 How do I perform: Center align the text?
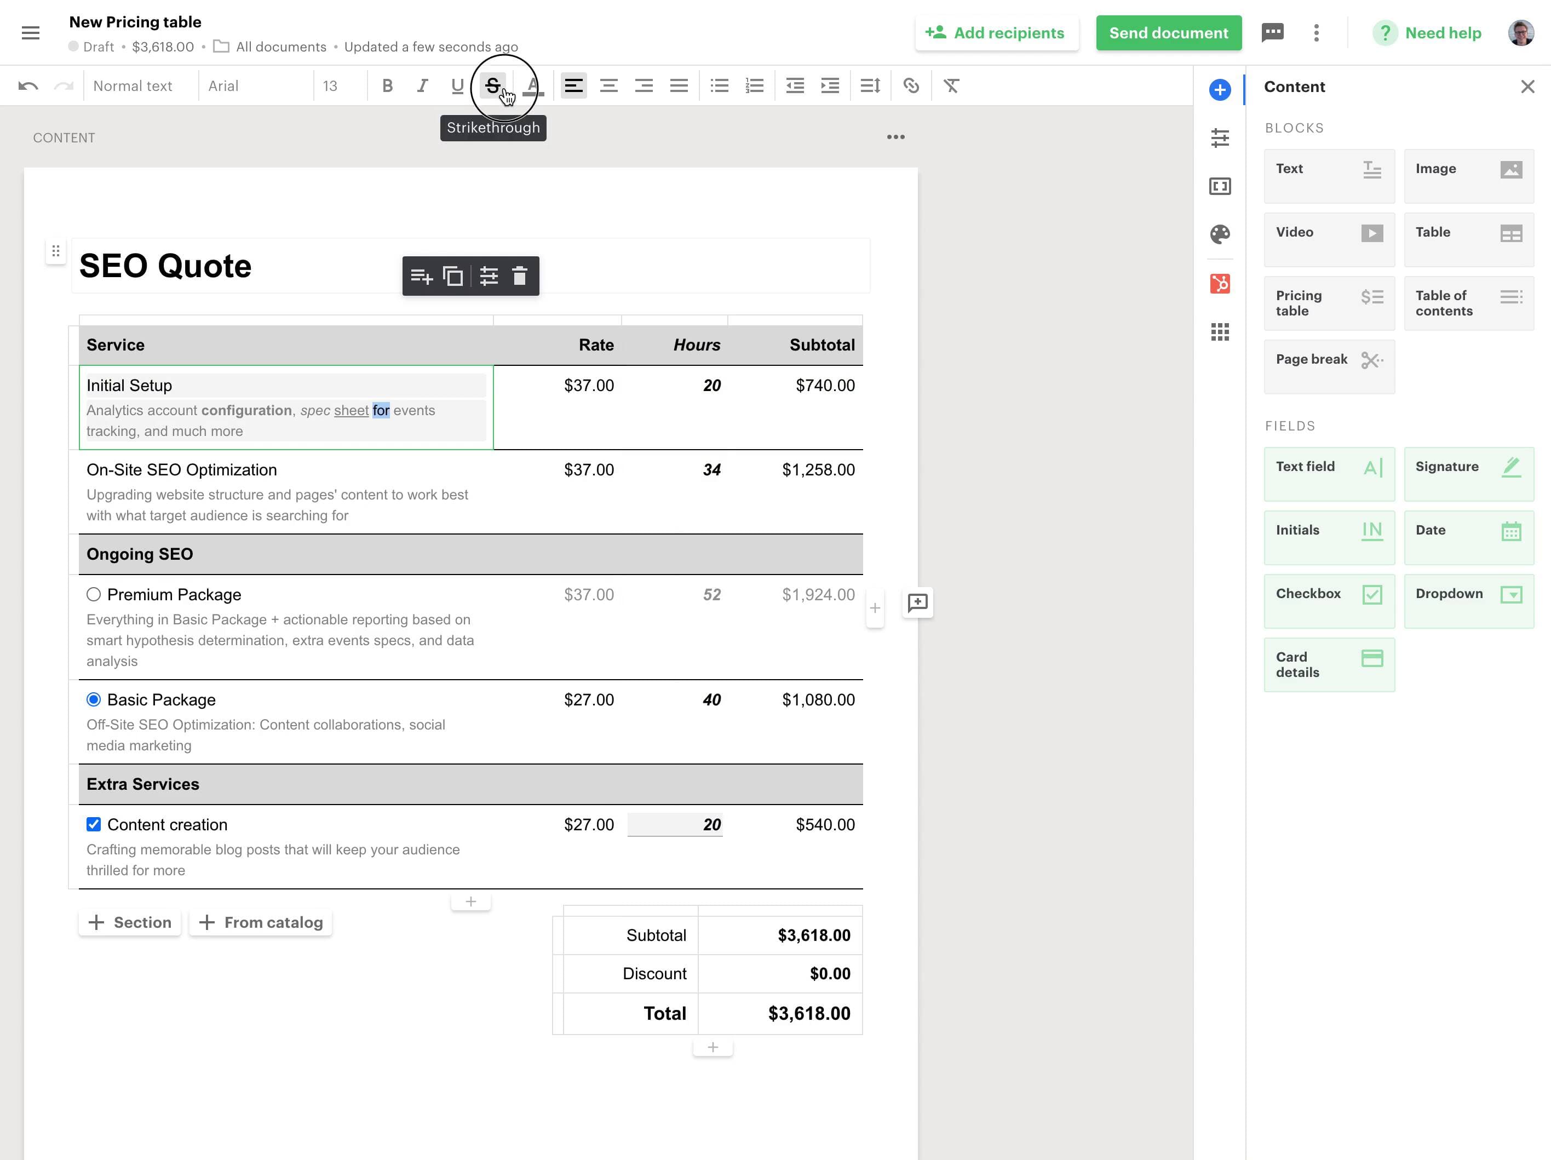[608, 87]
